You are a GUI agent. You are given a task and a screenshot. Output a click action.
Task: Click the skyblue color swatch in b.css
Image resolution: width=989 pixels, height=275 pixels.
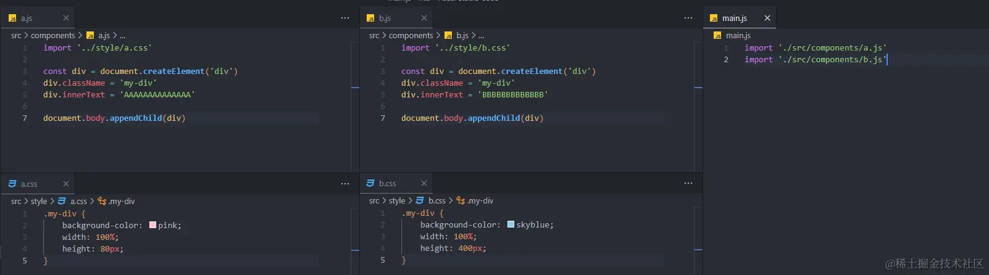(511, 224)
